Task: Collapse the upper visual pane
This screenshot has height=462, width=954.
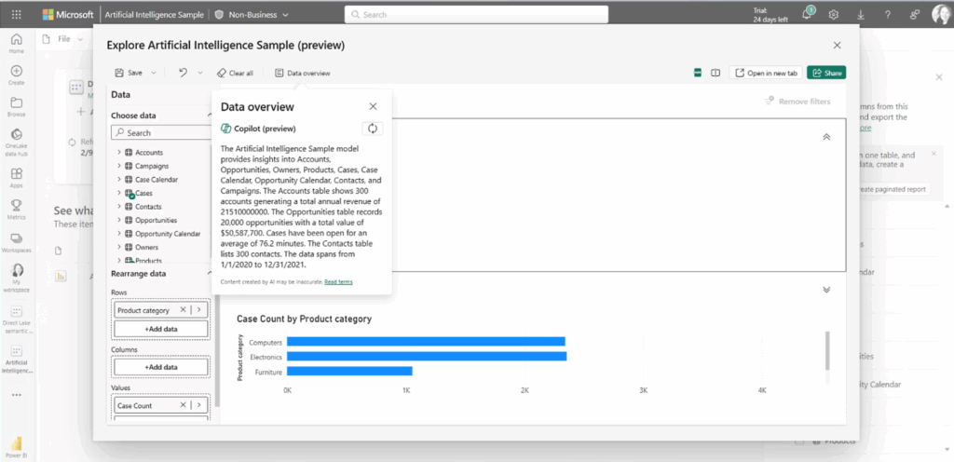Action: (826, 137)
